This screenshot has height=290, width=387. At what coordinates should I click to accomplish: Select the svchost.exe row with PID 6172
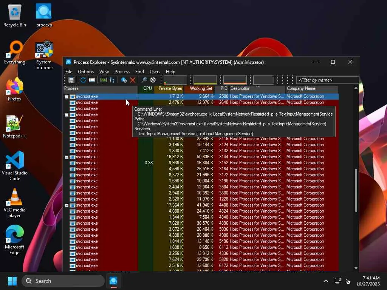click(201, 265)
